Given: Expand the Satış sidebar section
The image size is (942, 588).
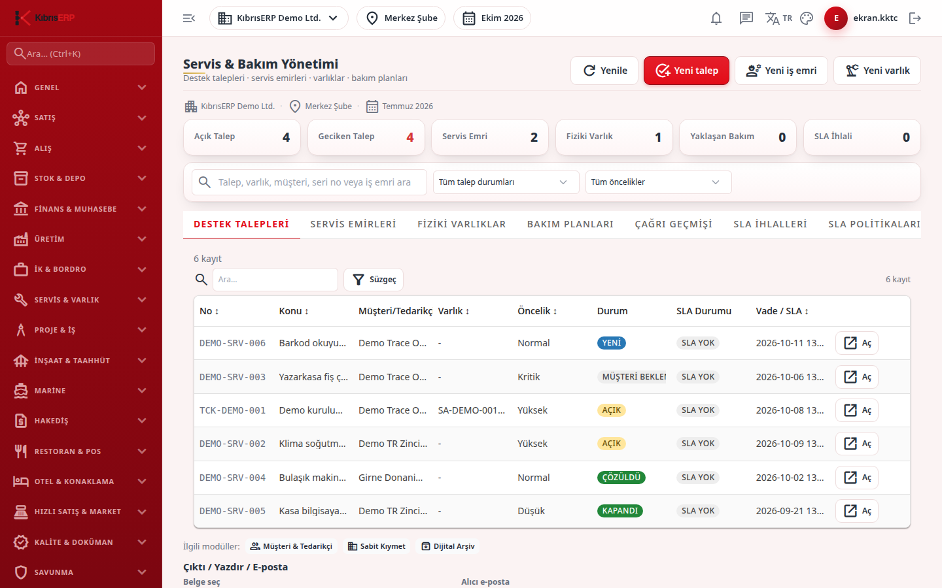Looking at the screenshot, I should [x=81, y=118].
